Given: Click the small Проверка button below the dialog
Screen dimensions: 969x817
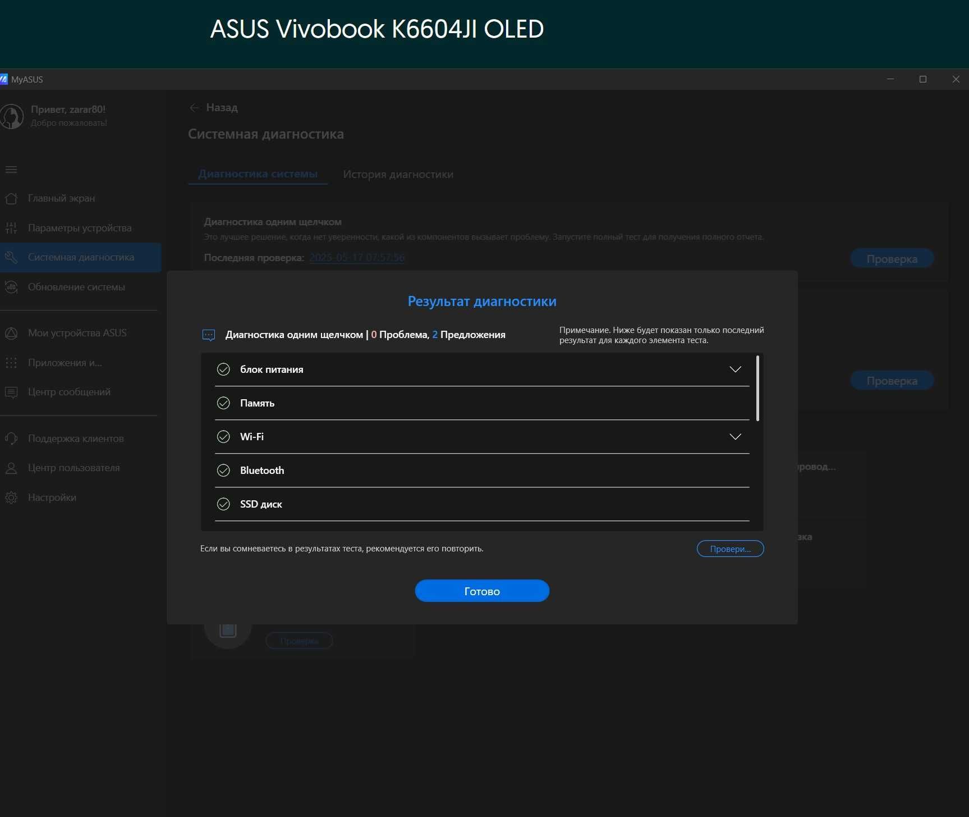Looking at the screenshot, I should [x=299, y=641].
